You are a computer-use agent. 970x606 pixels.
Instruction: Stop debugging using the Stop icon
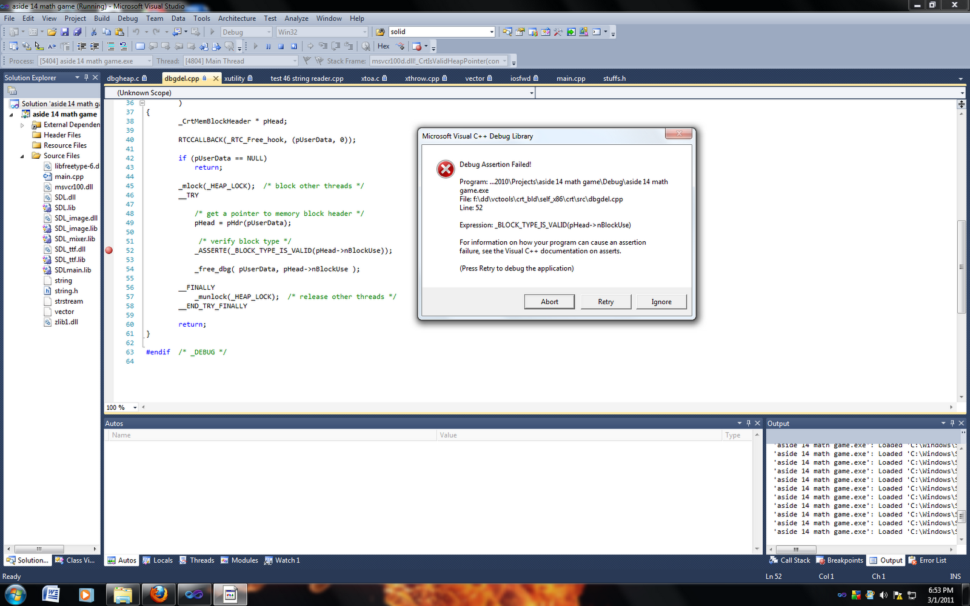click(x=281, y=46)
